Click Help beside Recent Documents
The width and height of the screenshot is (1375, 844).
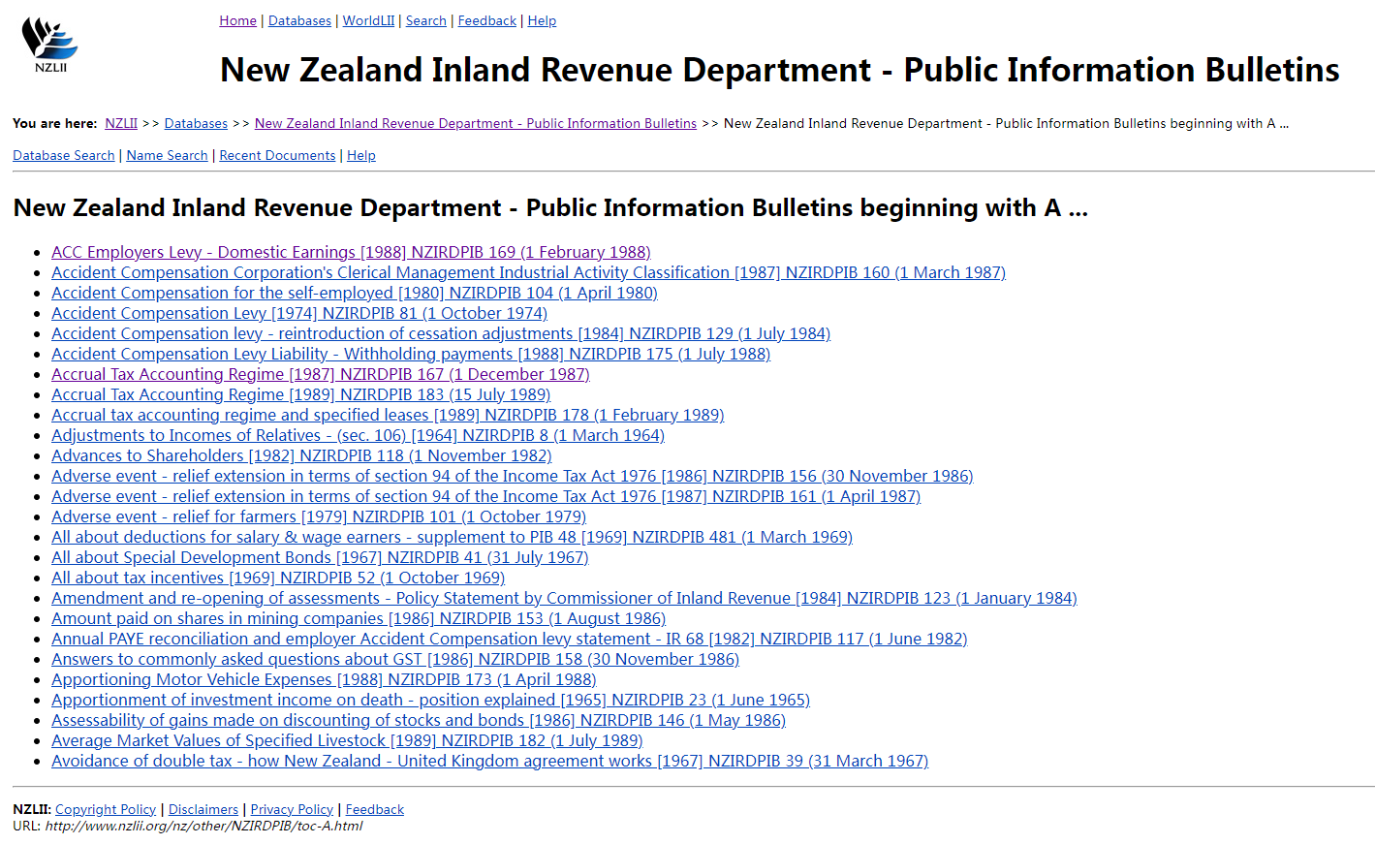click(x=361, y=155)
